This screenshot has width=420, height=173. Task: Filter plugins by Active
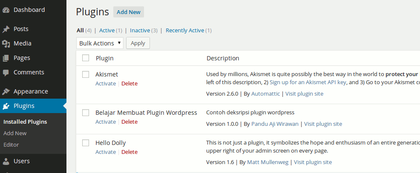tap(107, 31)
